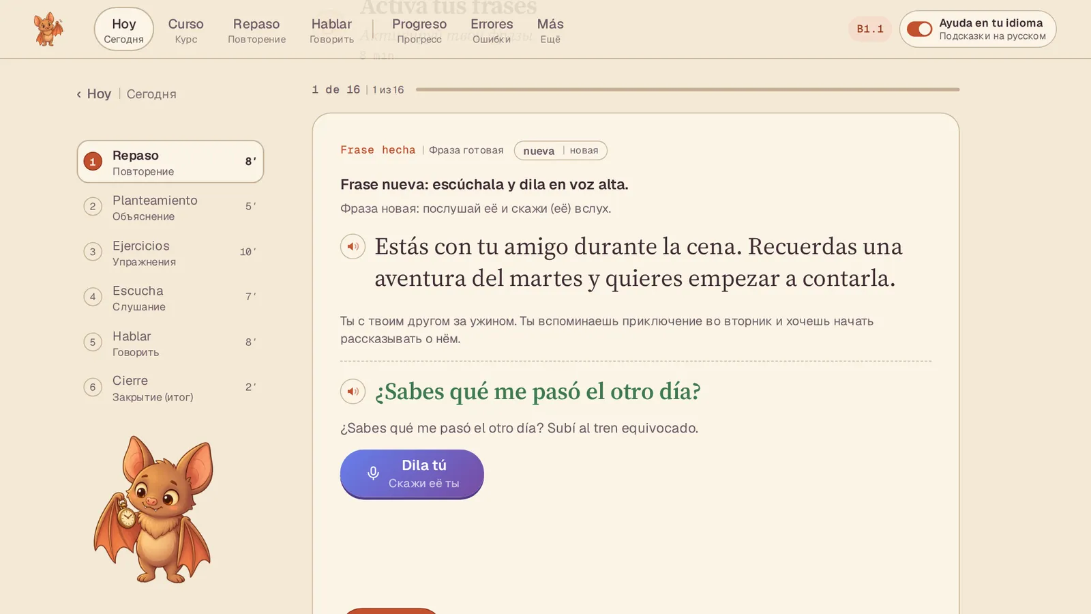
Task: Select step 6 circle for Cierre
Action: click(93, 388)
